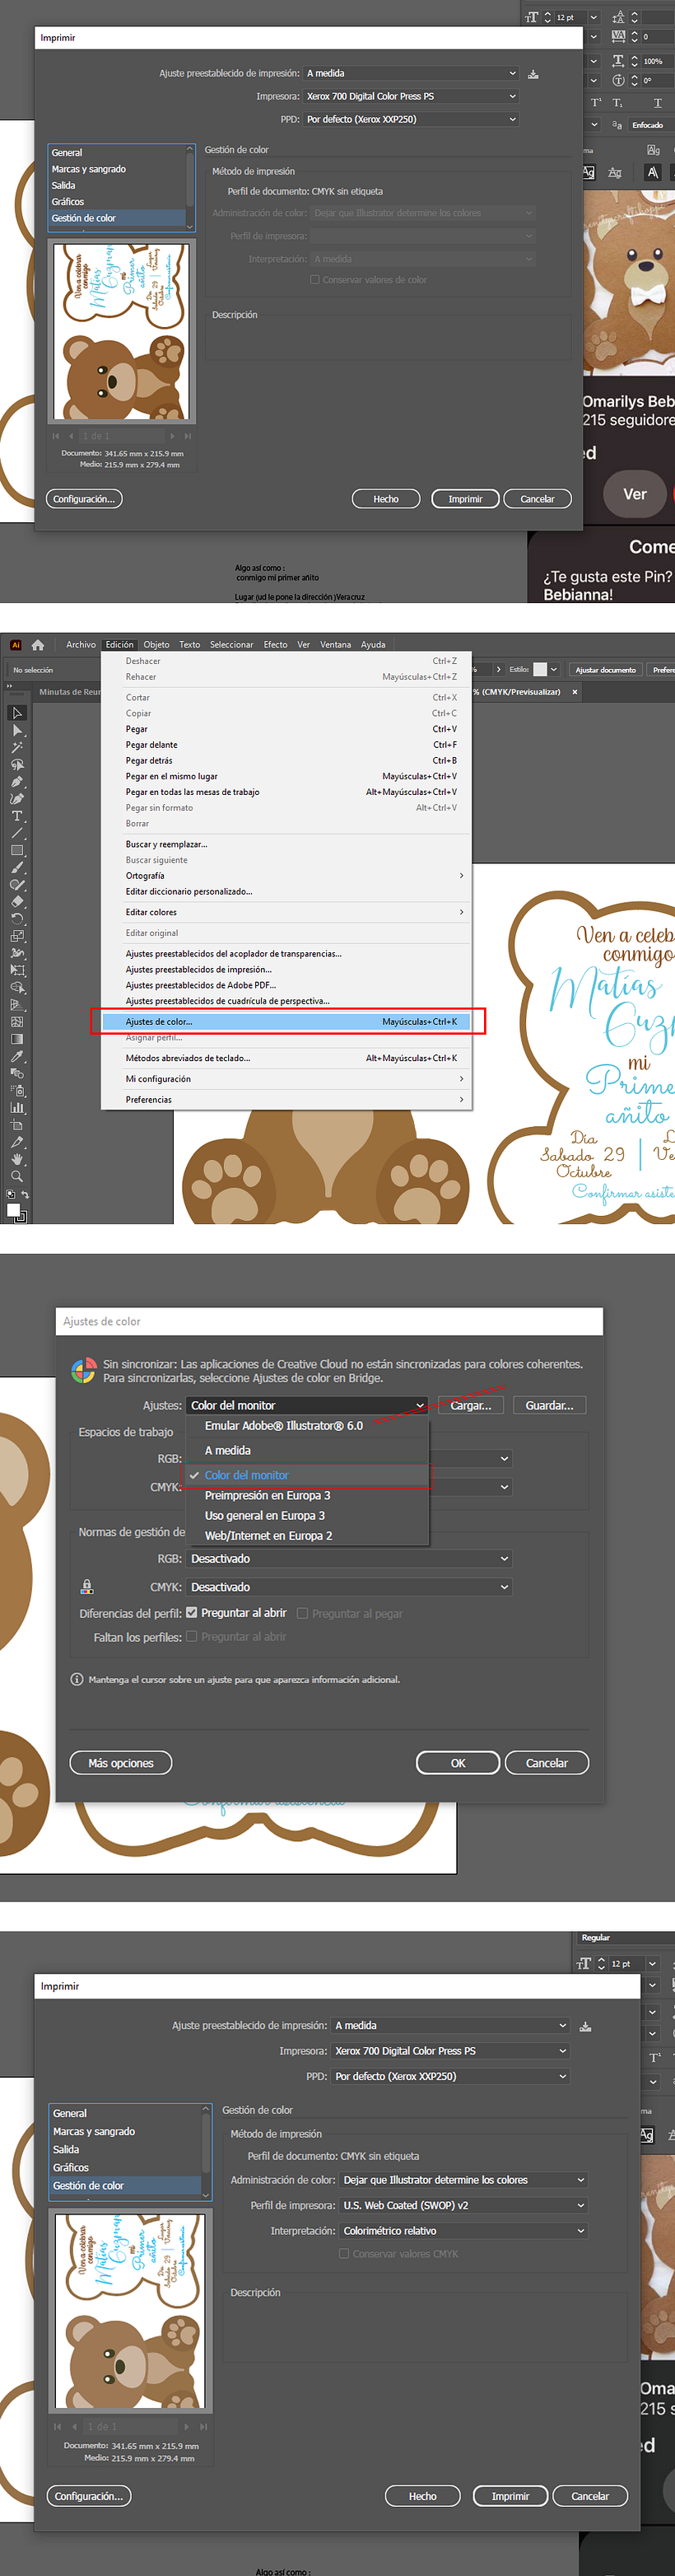The width and height of the screenshot is (675, 2576).
Task: Open the Efecto menu
Action: click(276, 645)
